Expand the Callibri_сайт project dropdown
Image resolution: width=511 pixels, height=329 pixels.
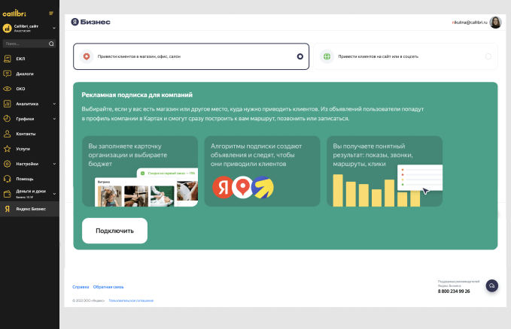[x=54, y=29]
